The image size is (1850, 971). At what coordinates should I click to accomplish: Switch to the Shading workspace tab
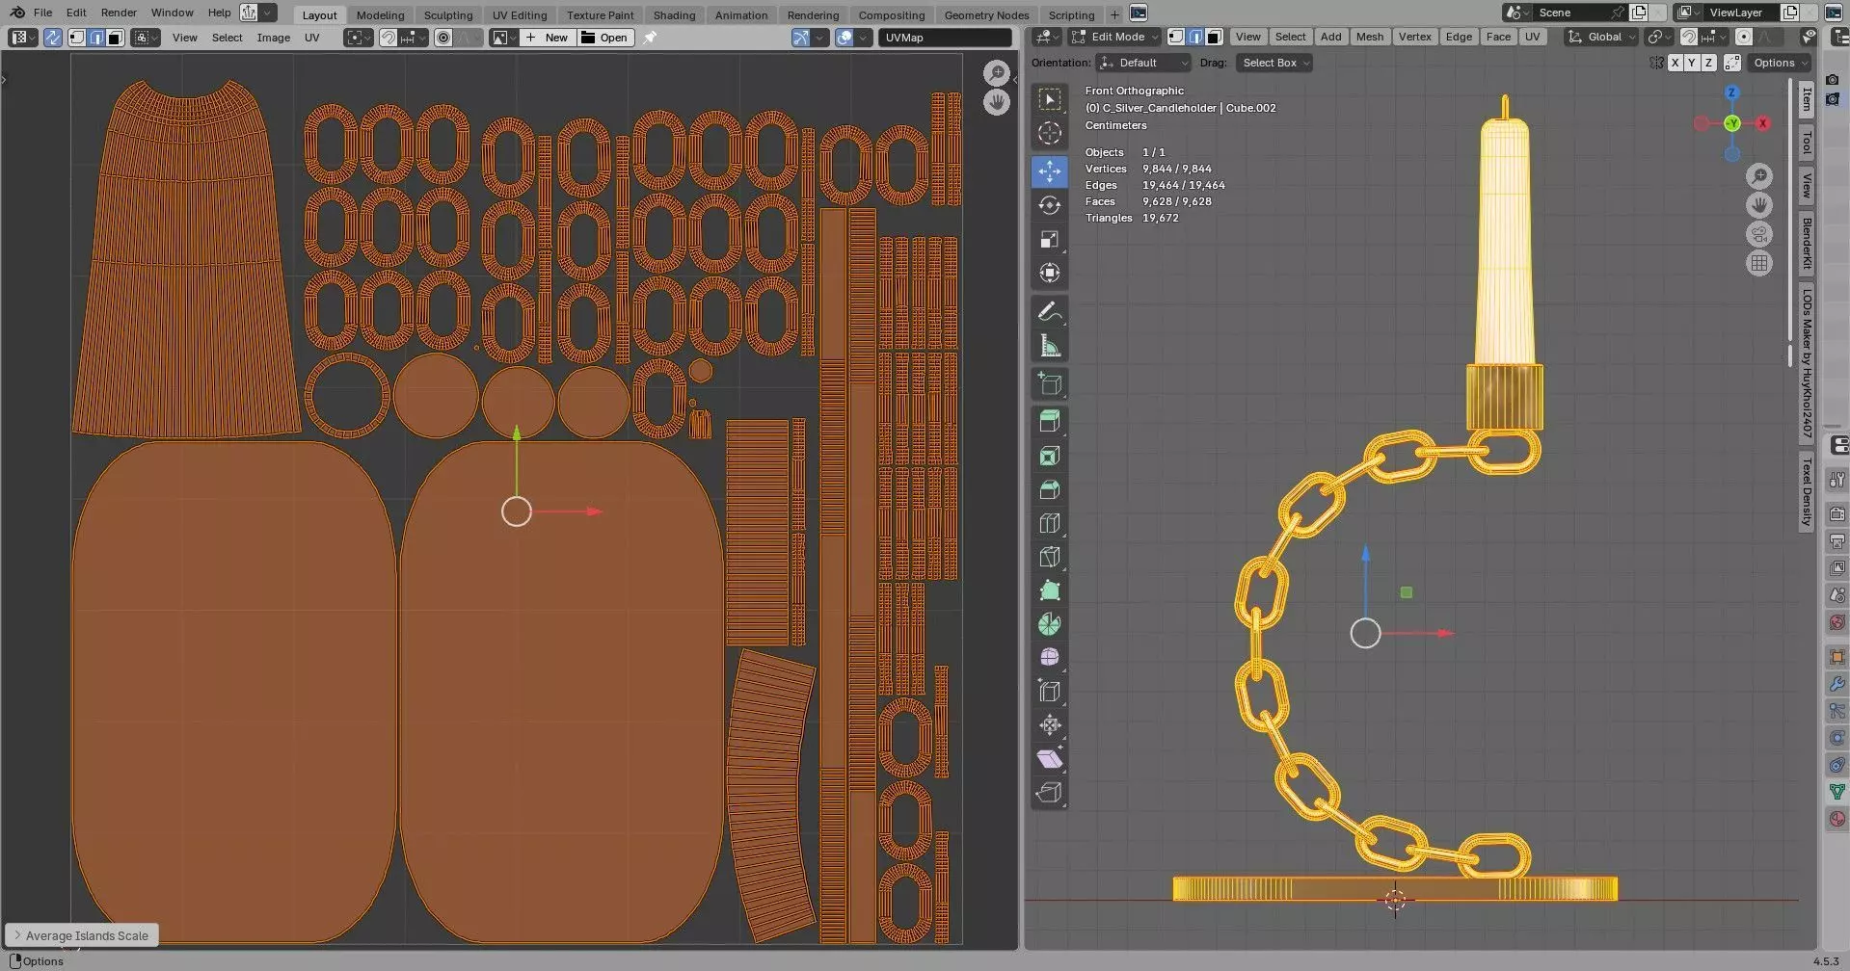click(674, 14)
